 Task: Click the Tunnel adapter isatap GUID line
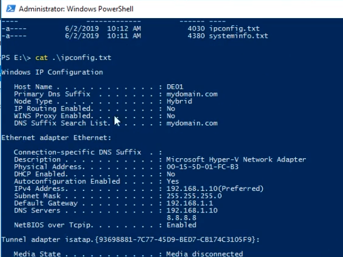(130, 239)
